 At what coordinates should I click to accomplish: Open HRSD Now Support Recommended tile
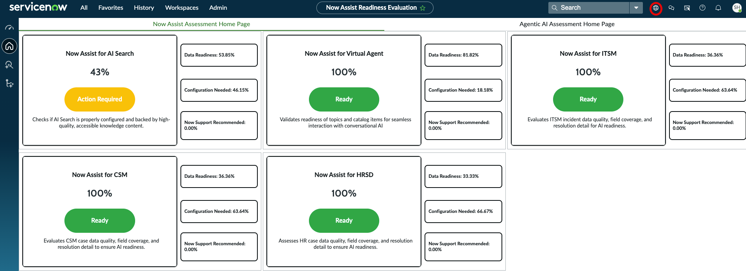coord(463,247)
